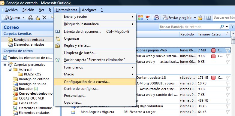Click the Carpetas de correo header
This screenshot has height=116, width=235.
coord(27,51)
